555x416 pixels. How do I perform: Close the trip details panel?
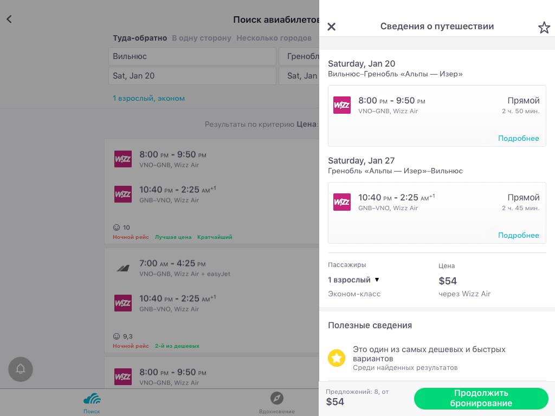(331, 27)
